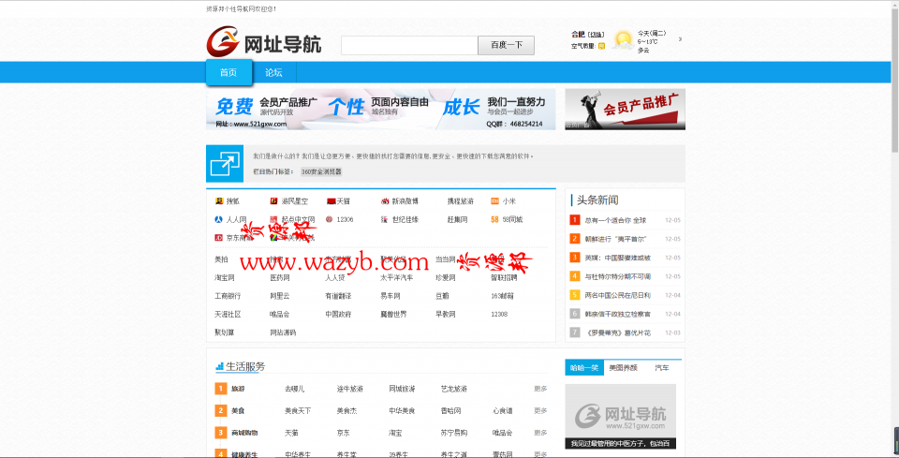Expand 更多 in 美食 row
Image resolution: width=899 pixels, height=458 pixels.
[x=540, y=410]
